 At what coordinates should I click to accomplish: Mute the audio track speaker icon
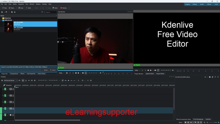point(10,115)
